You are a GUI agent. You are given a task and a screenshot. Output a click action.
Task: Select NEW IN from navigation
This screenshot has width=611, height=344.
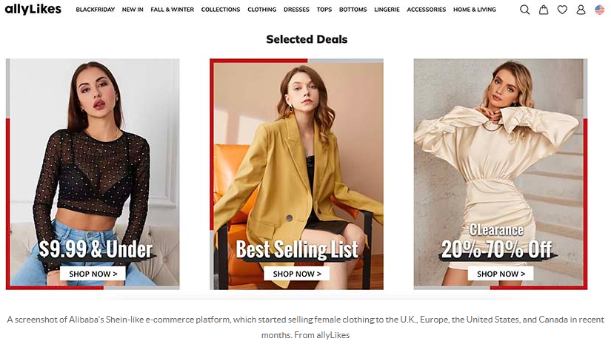133,10
